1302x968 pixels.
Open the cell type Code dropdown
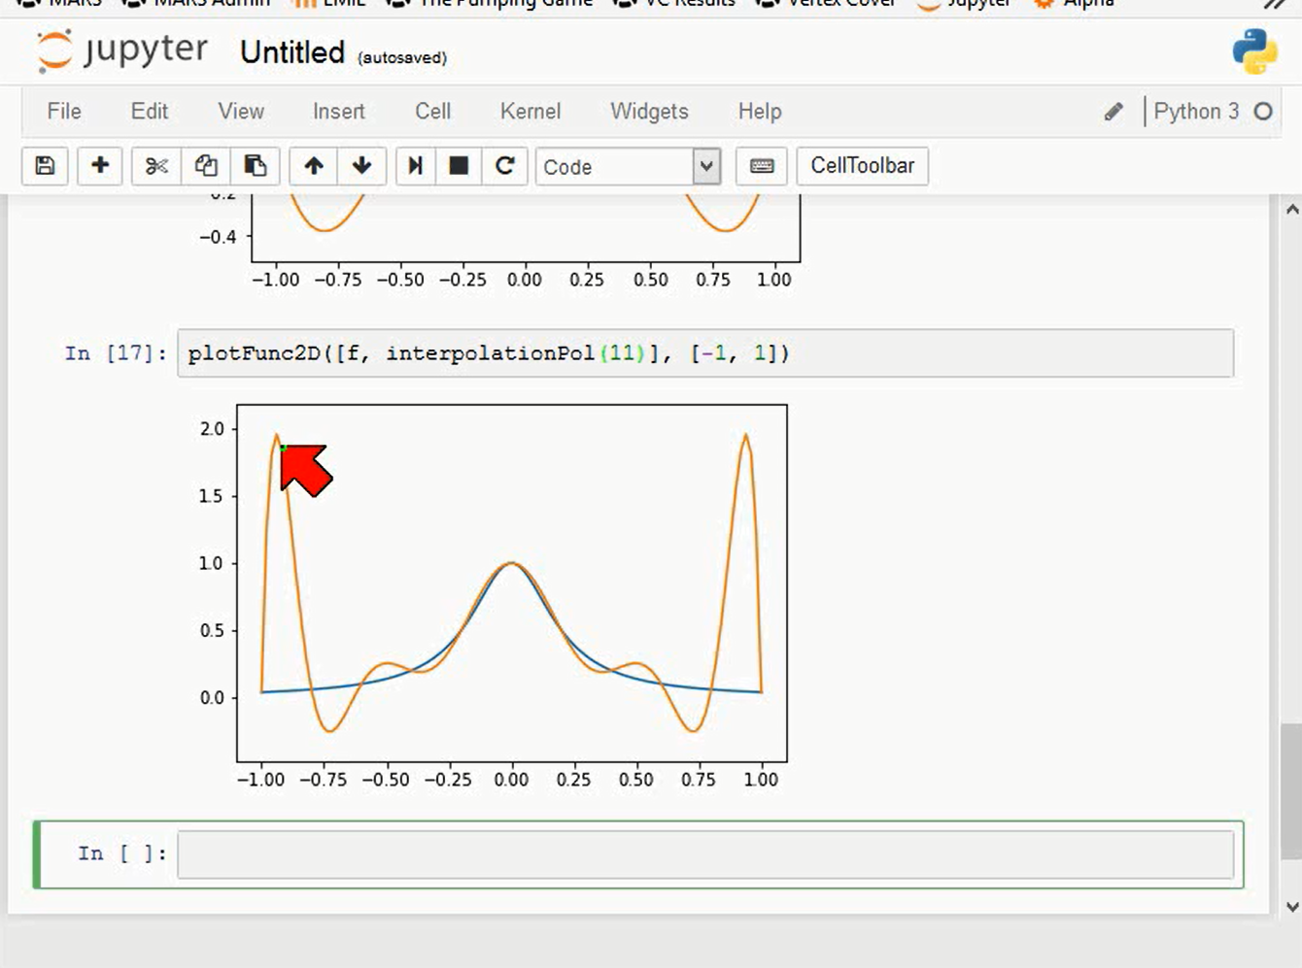pyautogui.click(x=628, y=167)
